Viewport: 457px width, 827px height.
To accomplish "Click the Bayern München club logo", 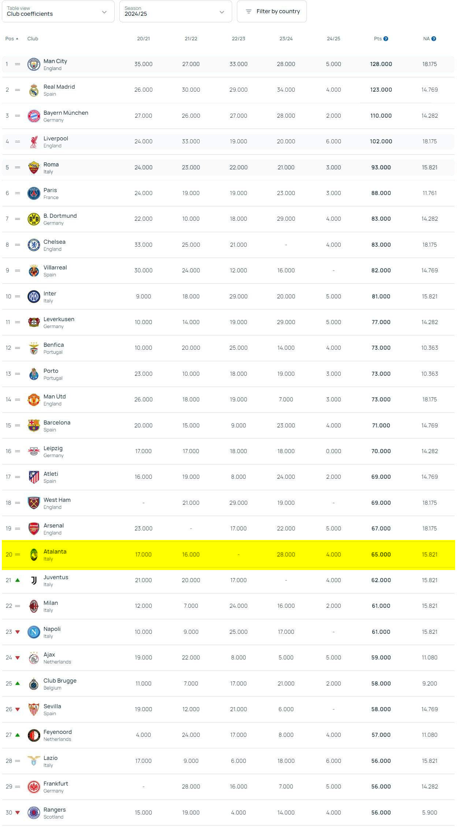I will click(x=34, y=116).
